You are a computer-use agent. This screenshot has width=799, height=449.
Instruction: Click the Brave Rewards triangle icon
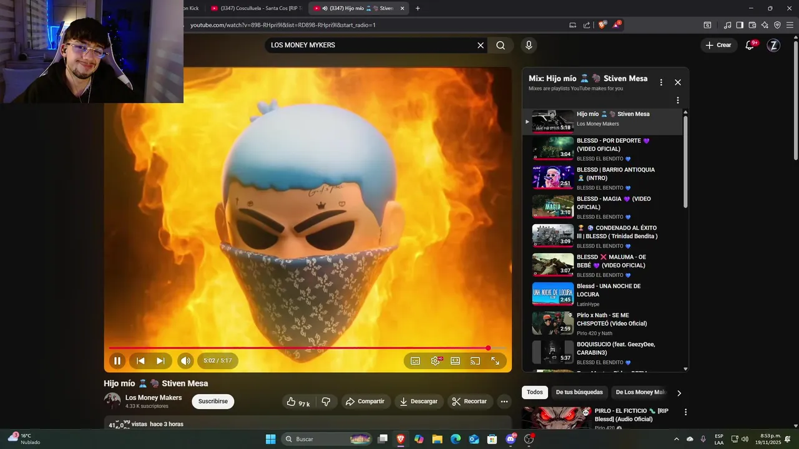[x=617, y=25]
